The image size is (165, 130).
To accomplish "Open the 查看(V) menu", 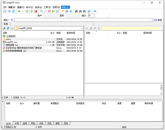I will pyautogui.click(x=21, y=7).
